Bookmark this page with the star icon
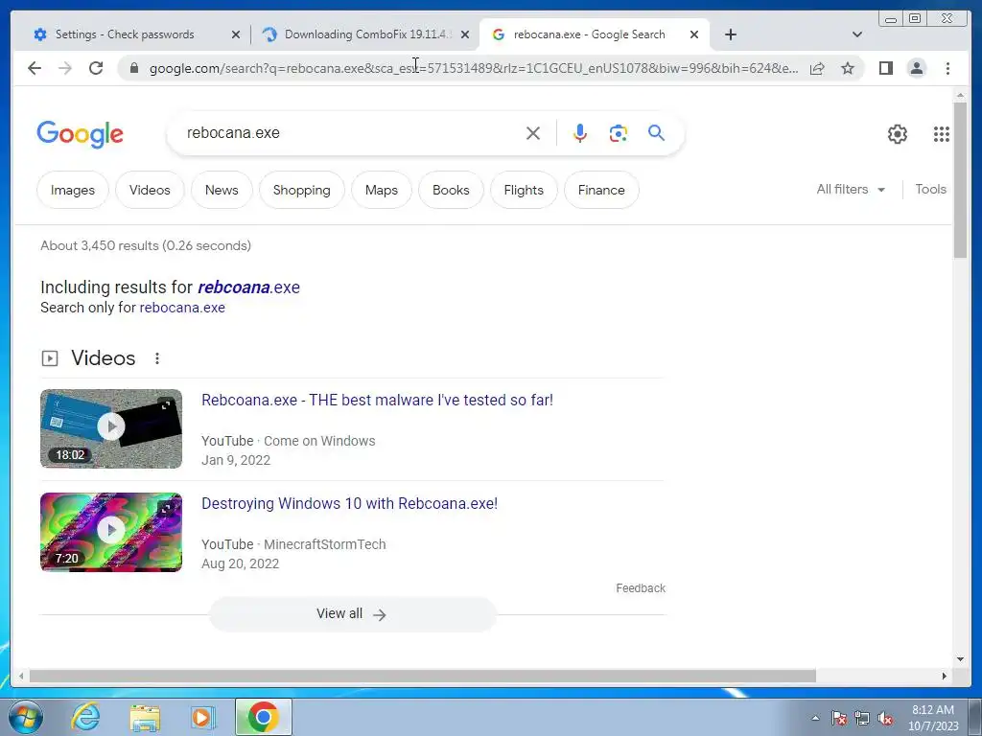 tap(848, 68)
